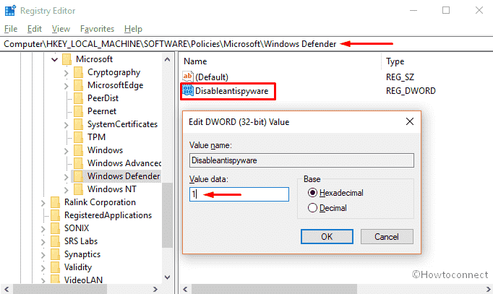Click the SONIX folder icon
Screen dimensions: 493x294
(x=56, y=228)
